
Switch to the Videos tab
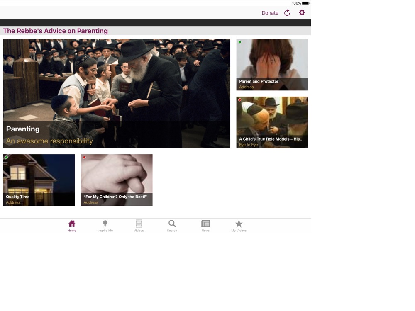point(139,226)
